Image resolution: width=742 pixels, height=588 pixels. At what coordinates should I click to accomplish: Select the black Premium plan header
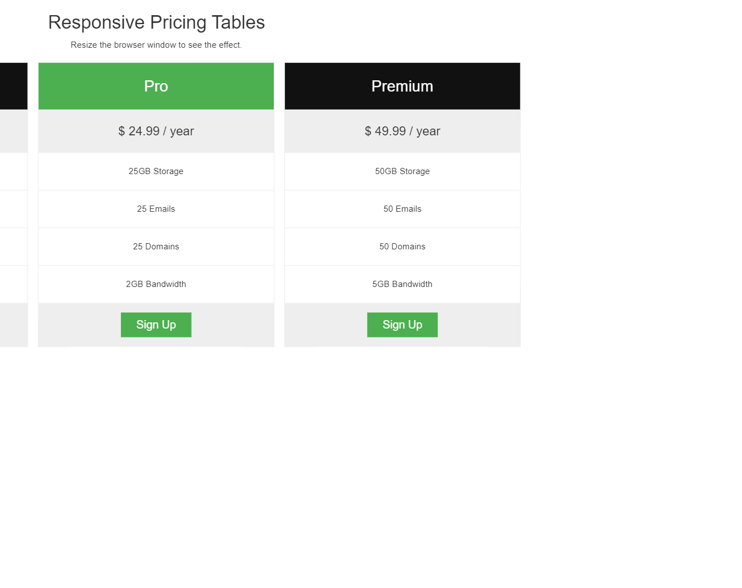pos(402,86)
